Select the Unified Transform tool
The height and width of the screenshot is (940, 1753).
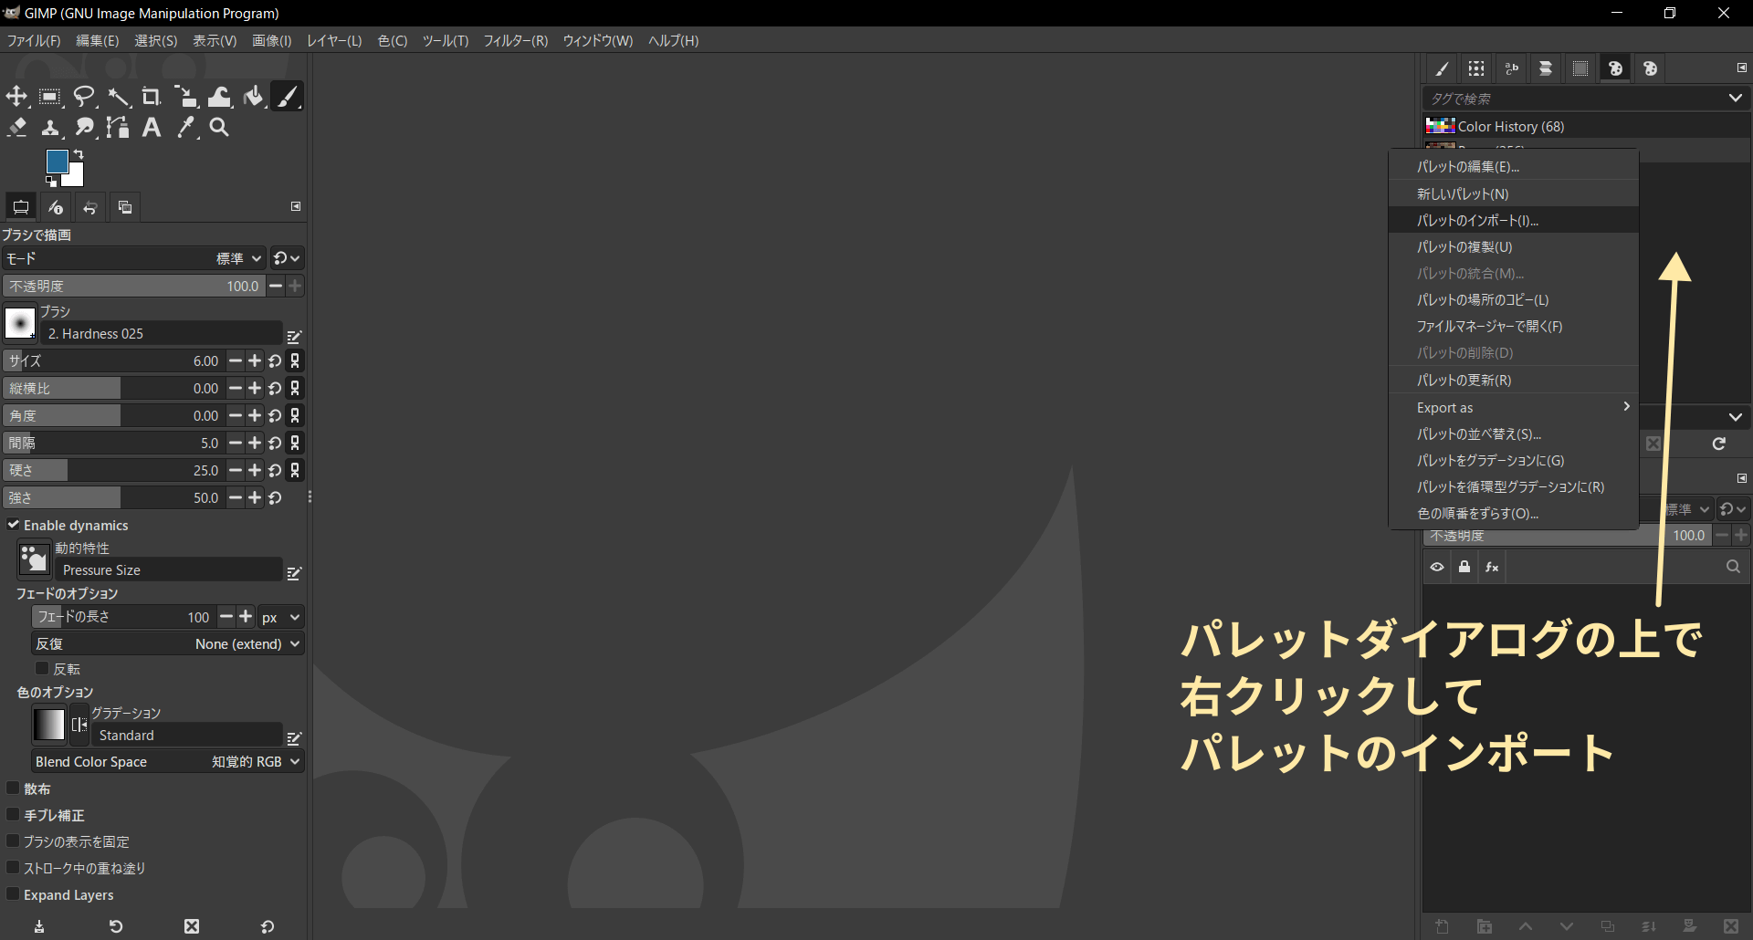(185, 97)
